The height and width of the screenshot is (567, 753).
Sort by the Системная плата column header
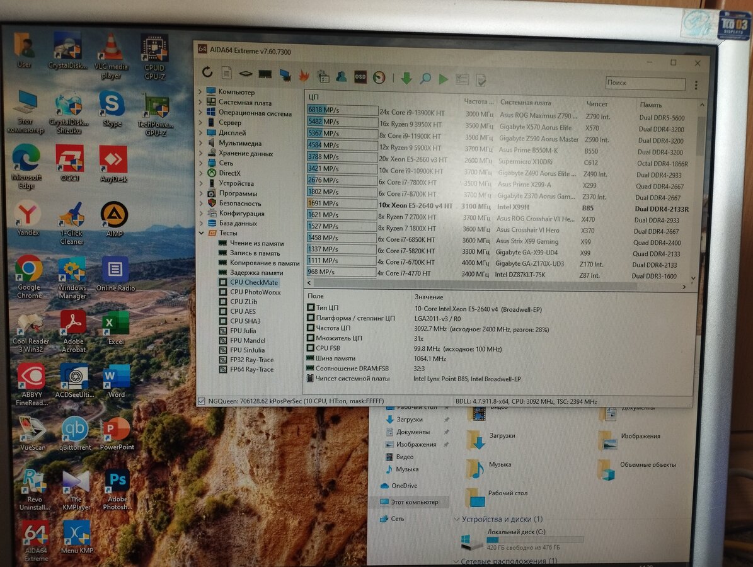pos(526,102)
